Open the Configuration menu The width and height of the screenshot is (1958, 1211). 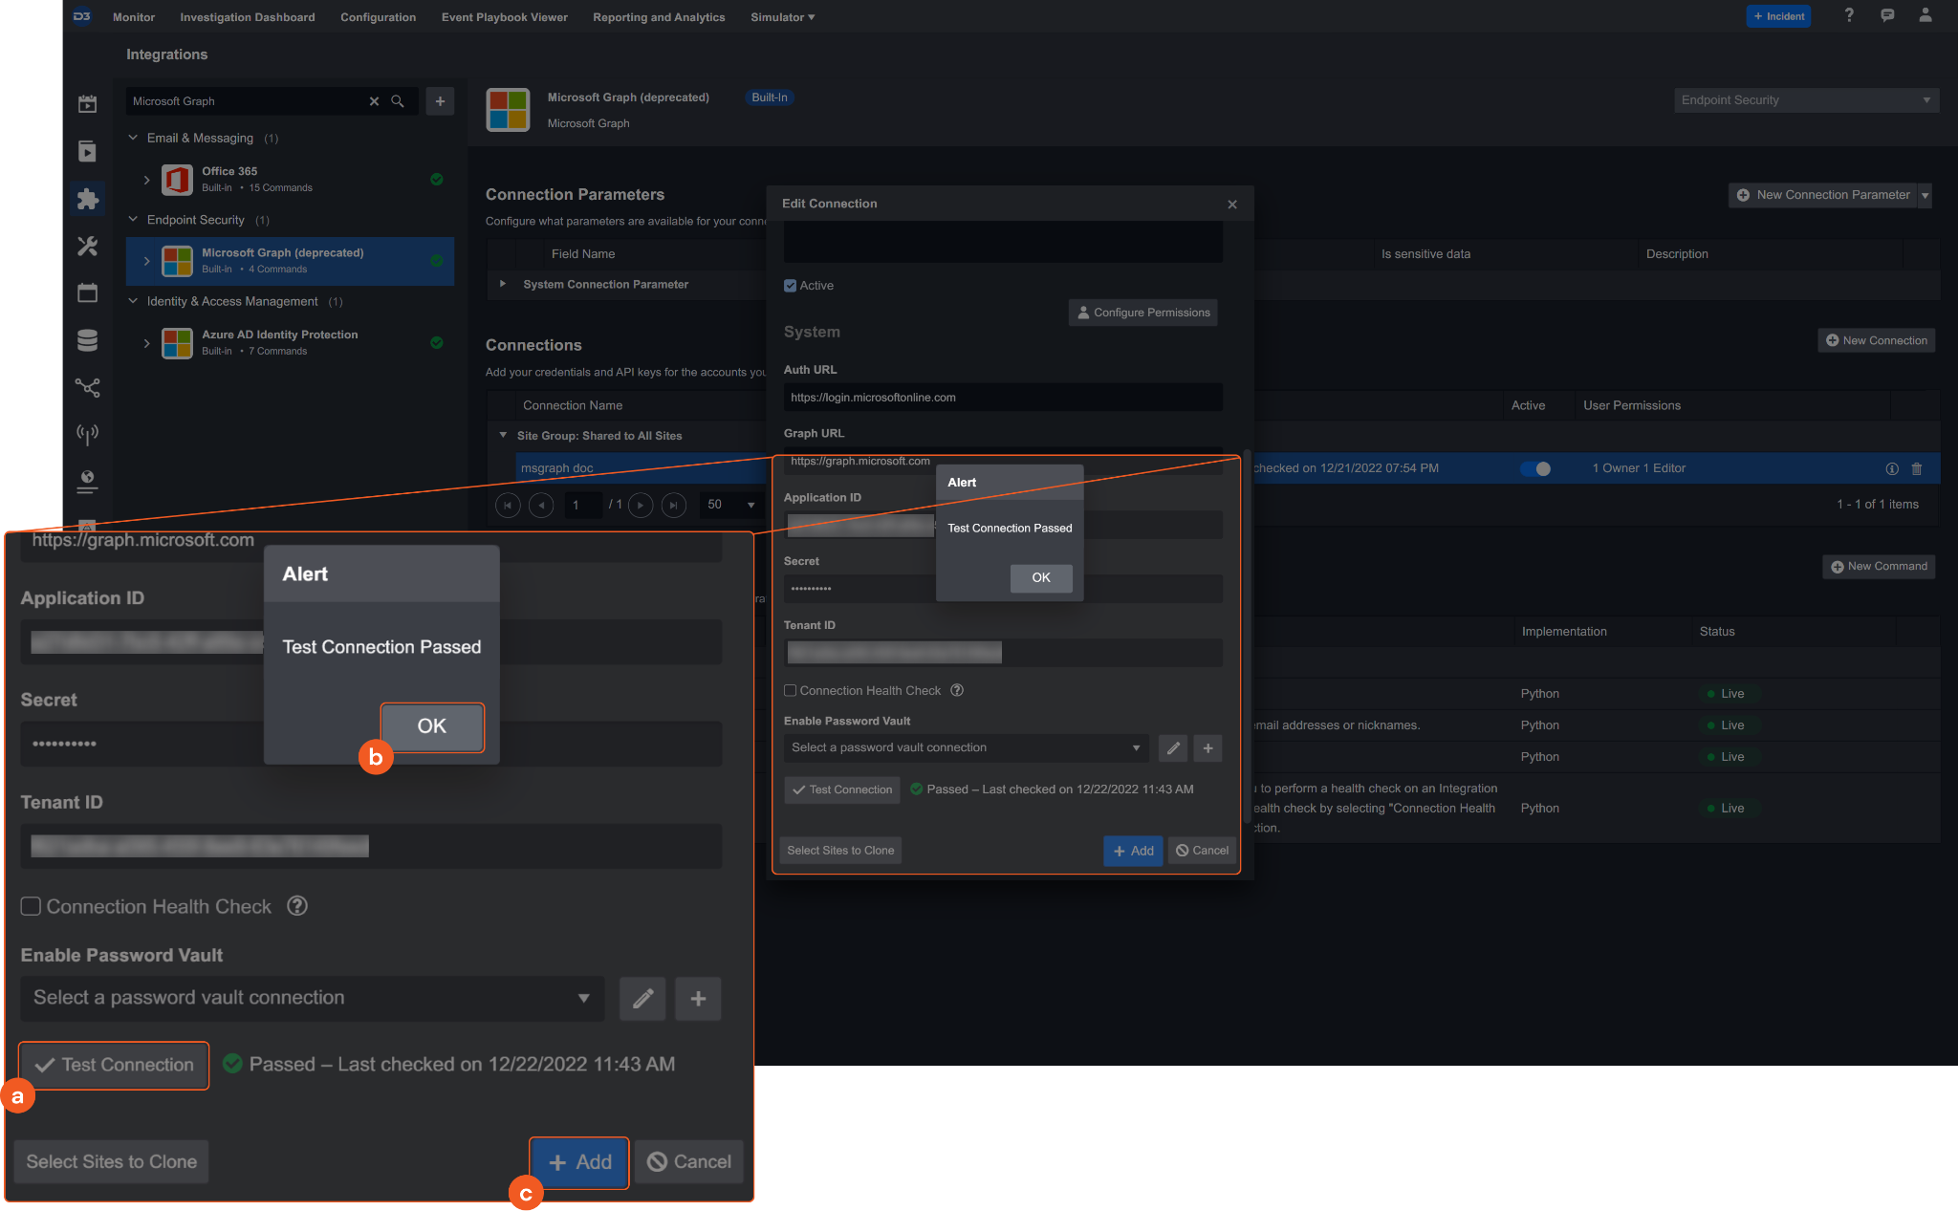tap(379, 17)
